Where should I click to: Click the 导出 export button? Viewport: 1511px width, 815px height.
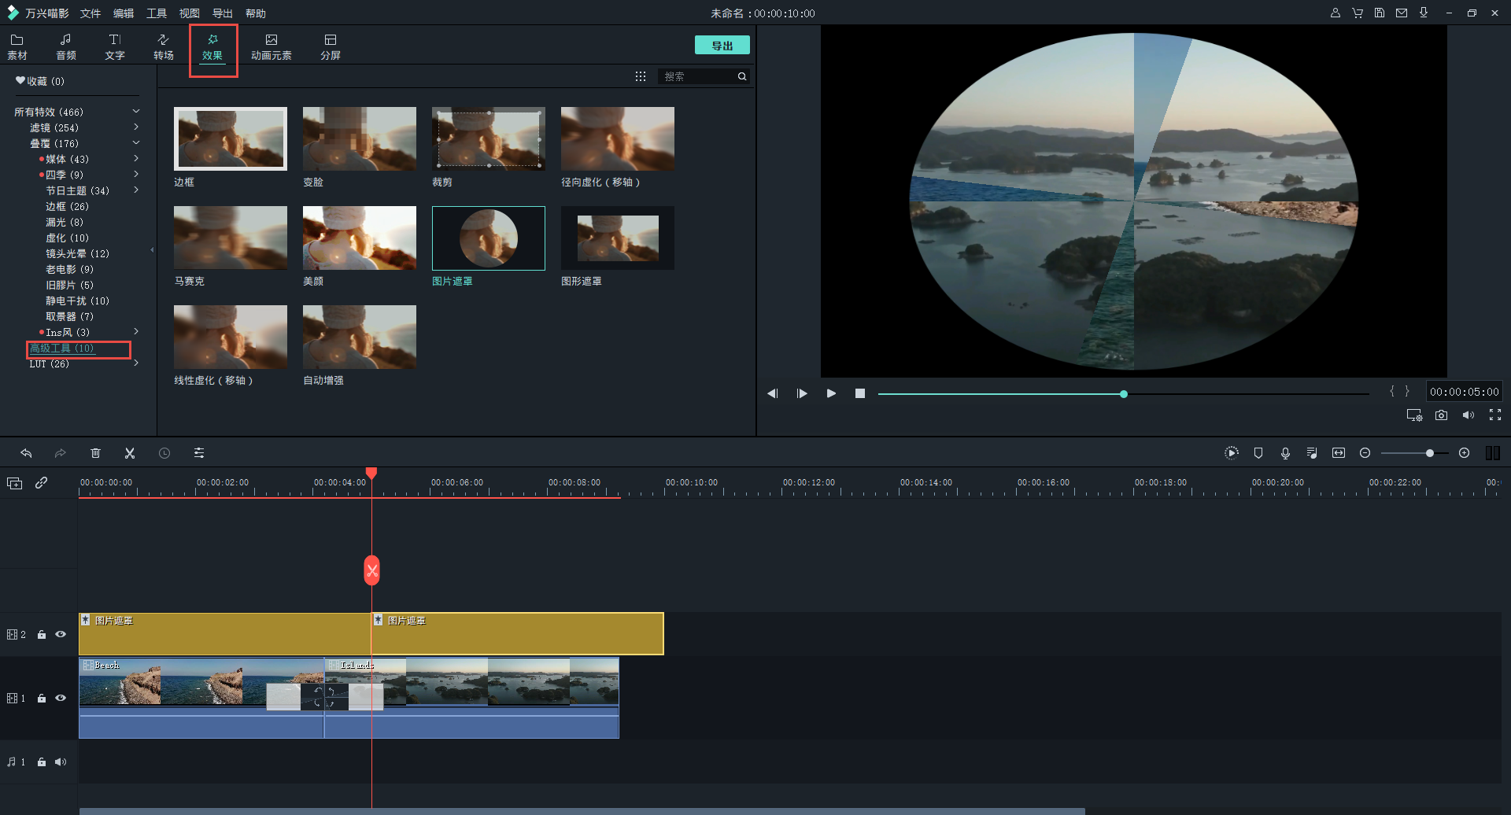(x=722, y=46)
